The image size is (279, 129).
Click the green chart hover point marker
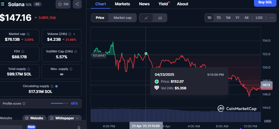(x=146, y=54)
